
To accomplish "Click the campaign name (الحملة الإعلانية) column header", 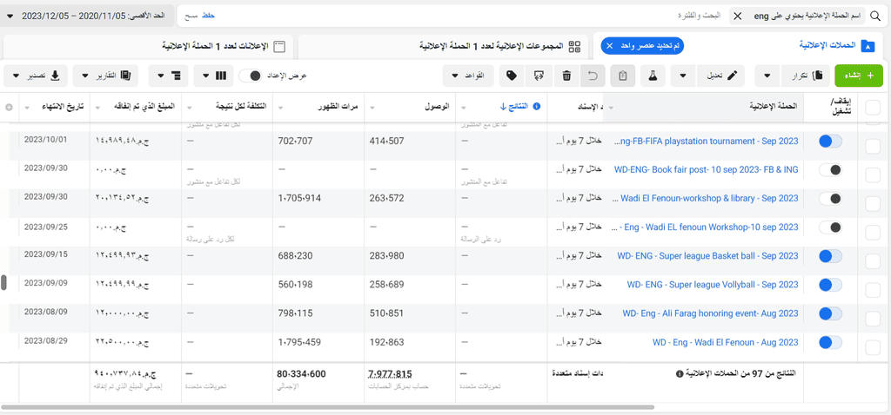I will point(774,107).
